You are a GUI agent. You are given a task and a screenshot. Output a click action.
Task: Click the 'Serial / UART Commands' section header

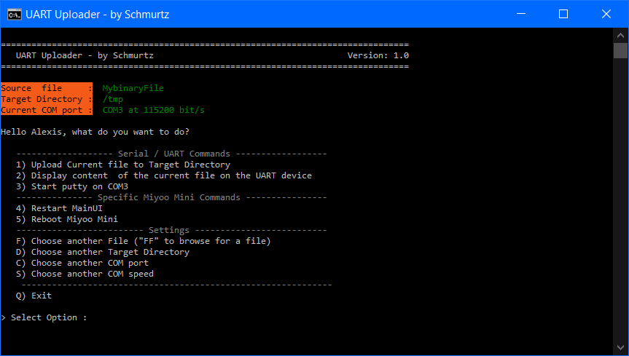(x=174, y=154)
